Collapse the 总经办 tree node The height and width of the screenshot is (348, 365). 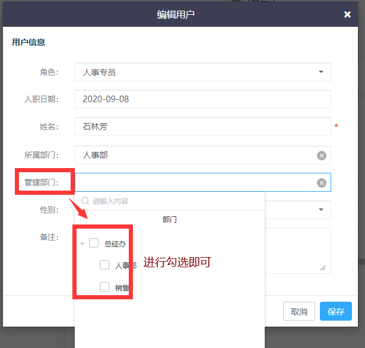tap(82, 243)
